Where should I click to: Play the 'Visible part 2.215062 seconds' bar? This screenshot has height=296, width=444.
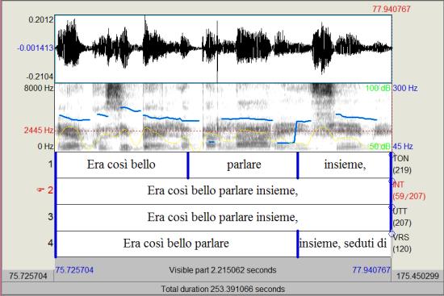pyautogui.click(x=223, y=269)
